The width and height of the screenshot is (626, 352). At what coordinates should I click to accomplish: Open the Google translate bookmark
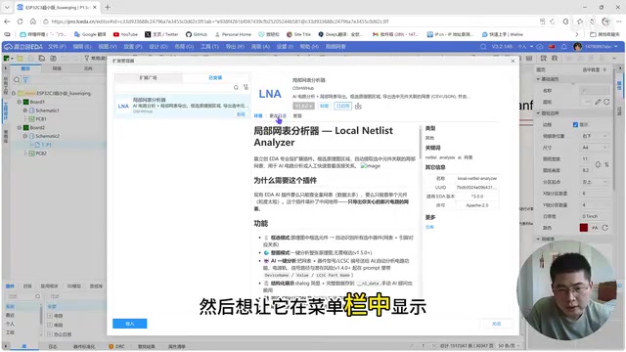(90, 35)
